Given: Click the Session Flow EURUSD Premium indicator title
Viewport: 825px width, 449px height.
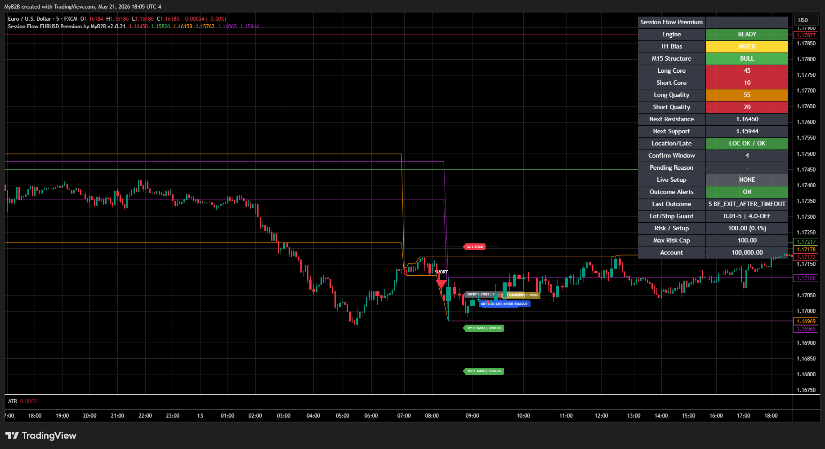Looking at the screenshot, I should pyautogui.click(x=67, y=26).
